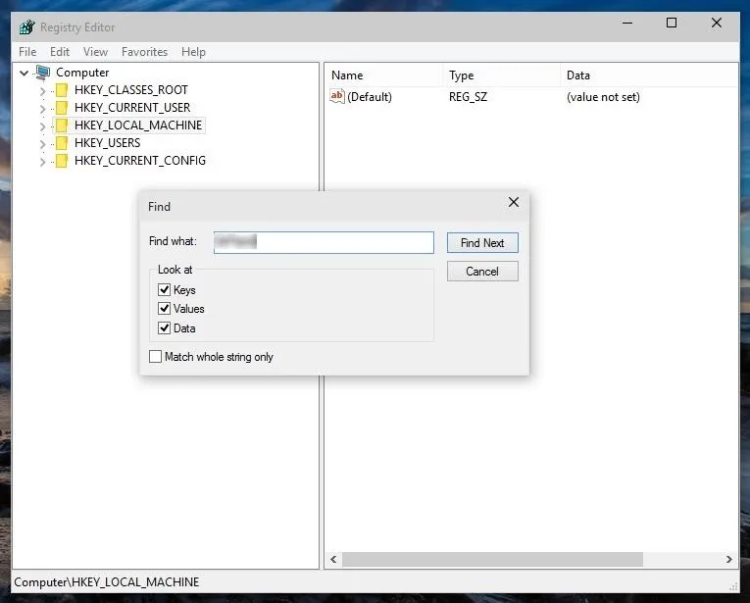Click the Find what text field
The image size is (750, 603).
(x=324, y=242)
